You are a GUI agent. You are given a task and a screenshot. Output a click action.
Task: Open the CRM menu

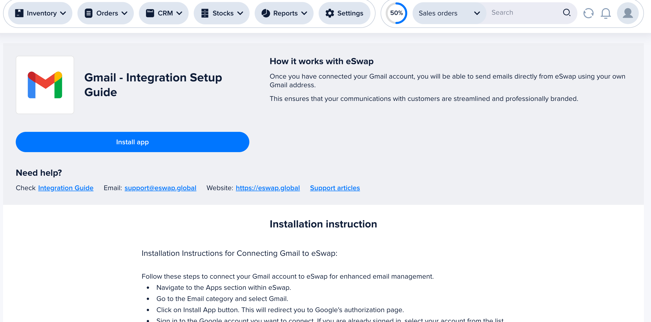164,13
